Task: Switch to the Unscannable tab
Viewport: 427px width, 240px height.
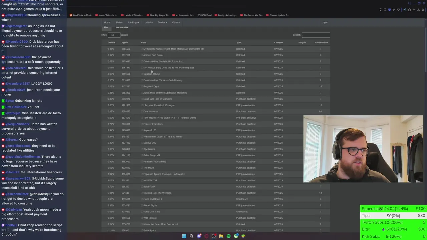Action: [x=121, y=27]
